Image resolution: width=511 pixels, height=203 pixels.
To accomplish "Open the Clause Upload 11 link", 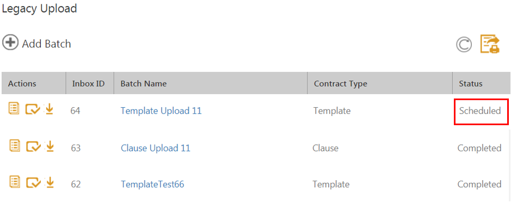I will click(x=156, y=148).
